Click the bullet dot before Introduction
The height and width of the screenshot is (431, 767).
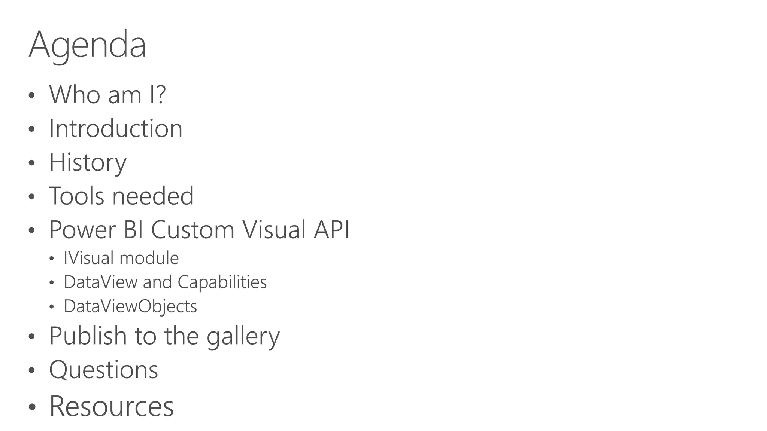pos(31,129)
